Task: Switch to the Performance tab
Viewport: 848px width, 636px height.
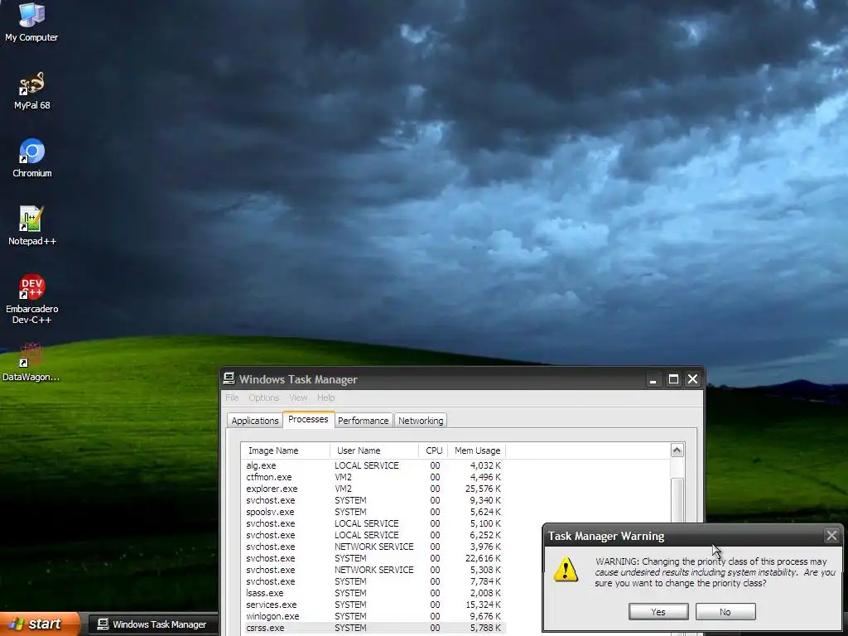Action: (363, 421)
